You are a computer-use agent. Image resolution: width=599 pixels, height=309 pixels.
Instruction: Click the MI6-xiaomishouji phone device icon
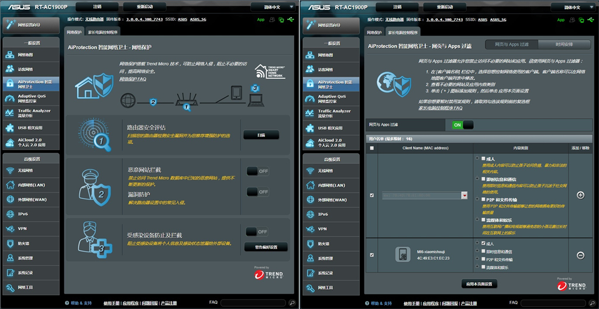point(402,255)
